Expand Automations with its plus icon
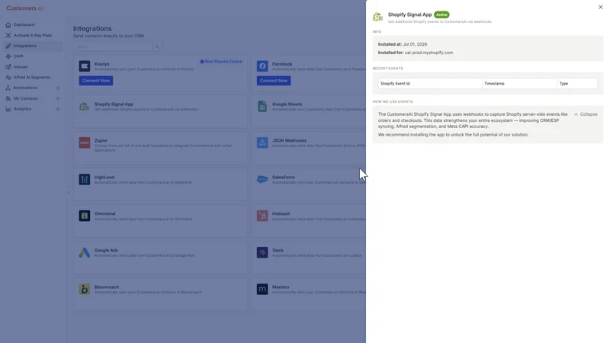 (x=58, y=88)
